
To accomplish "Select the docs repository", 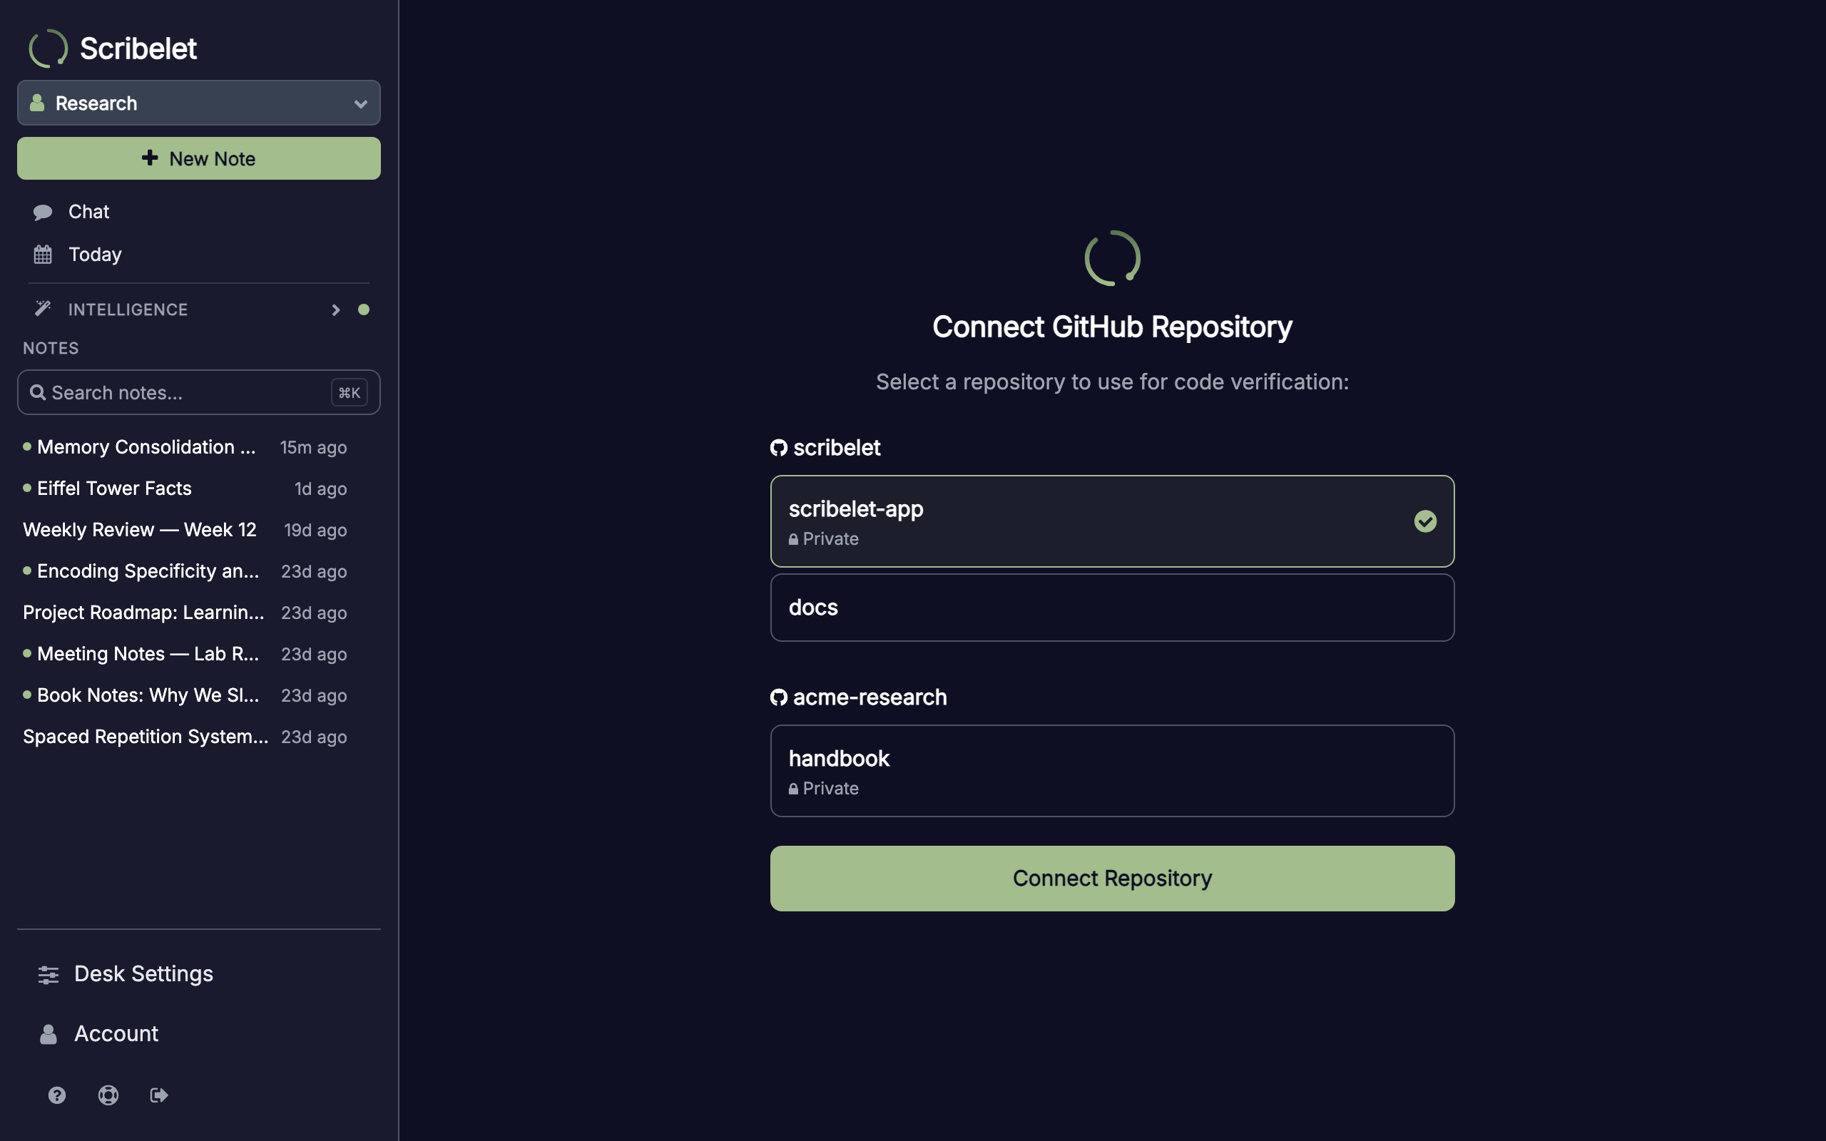I will coord(1112,608).
